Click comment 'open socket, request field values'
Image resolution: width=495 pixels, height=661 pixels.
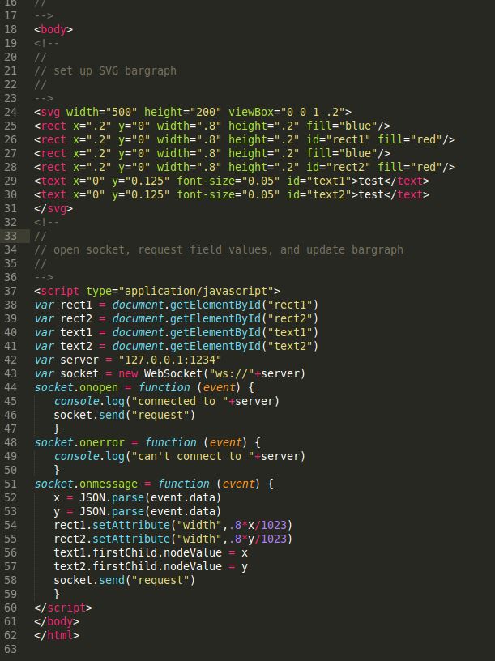tap(160, 250)
